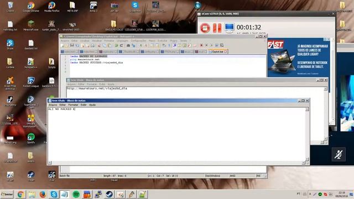Pause the oCam recording

pyautogui.click(x=217, y=28)
